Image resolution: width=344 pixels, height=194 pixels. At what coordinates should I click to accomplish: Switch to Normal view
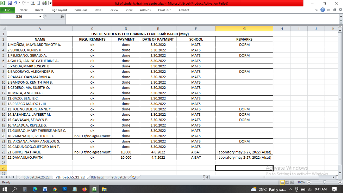[x=282, y=182]
